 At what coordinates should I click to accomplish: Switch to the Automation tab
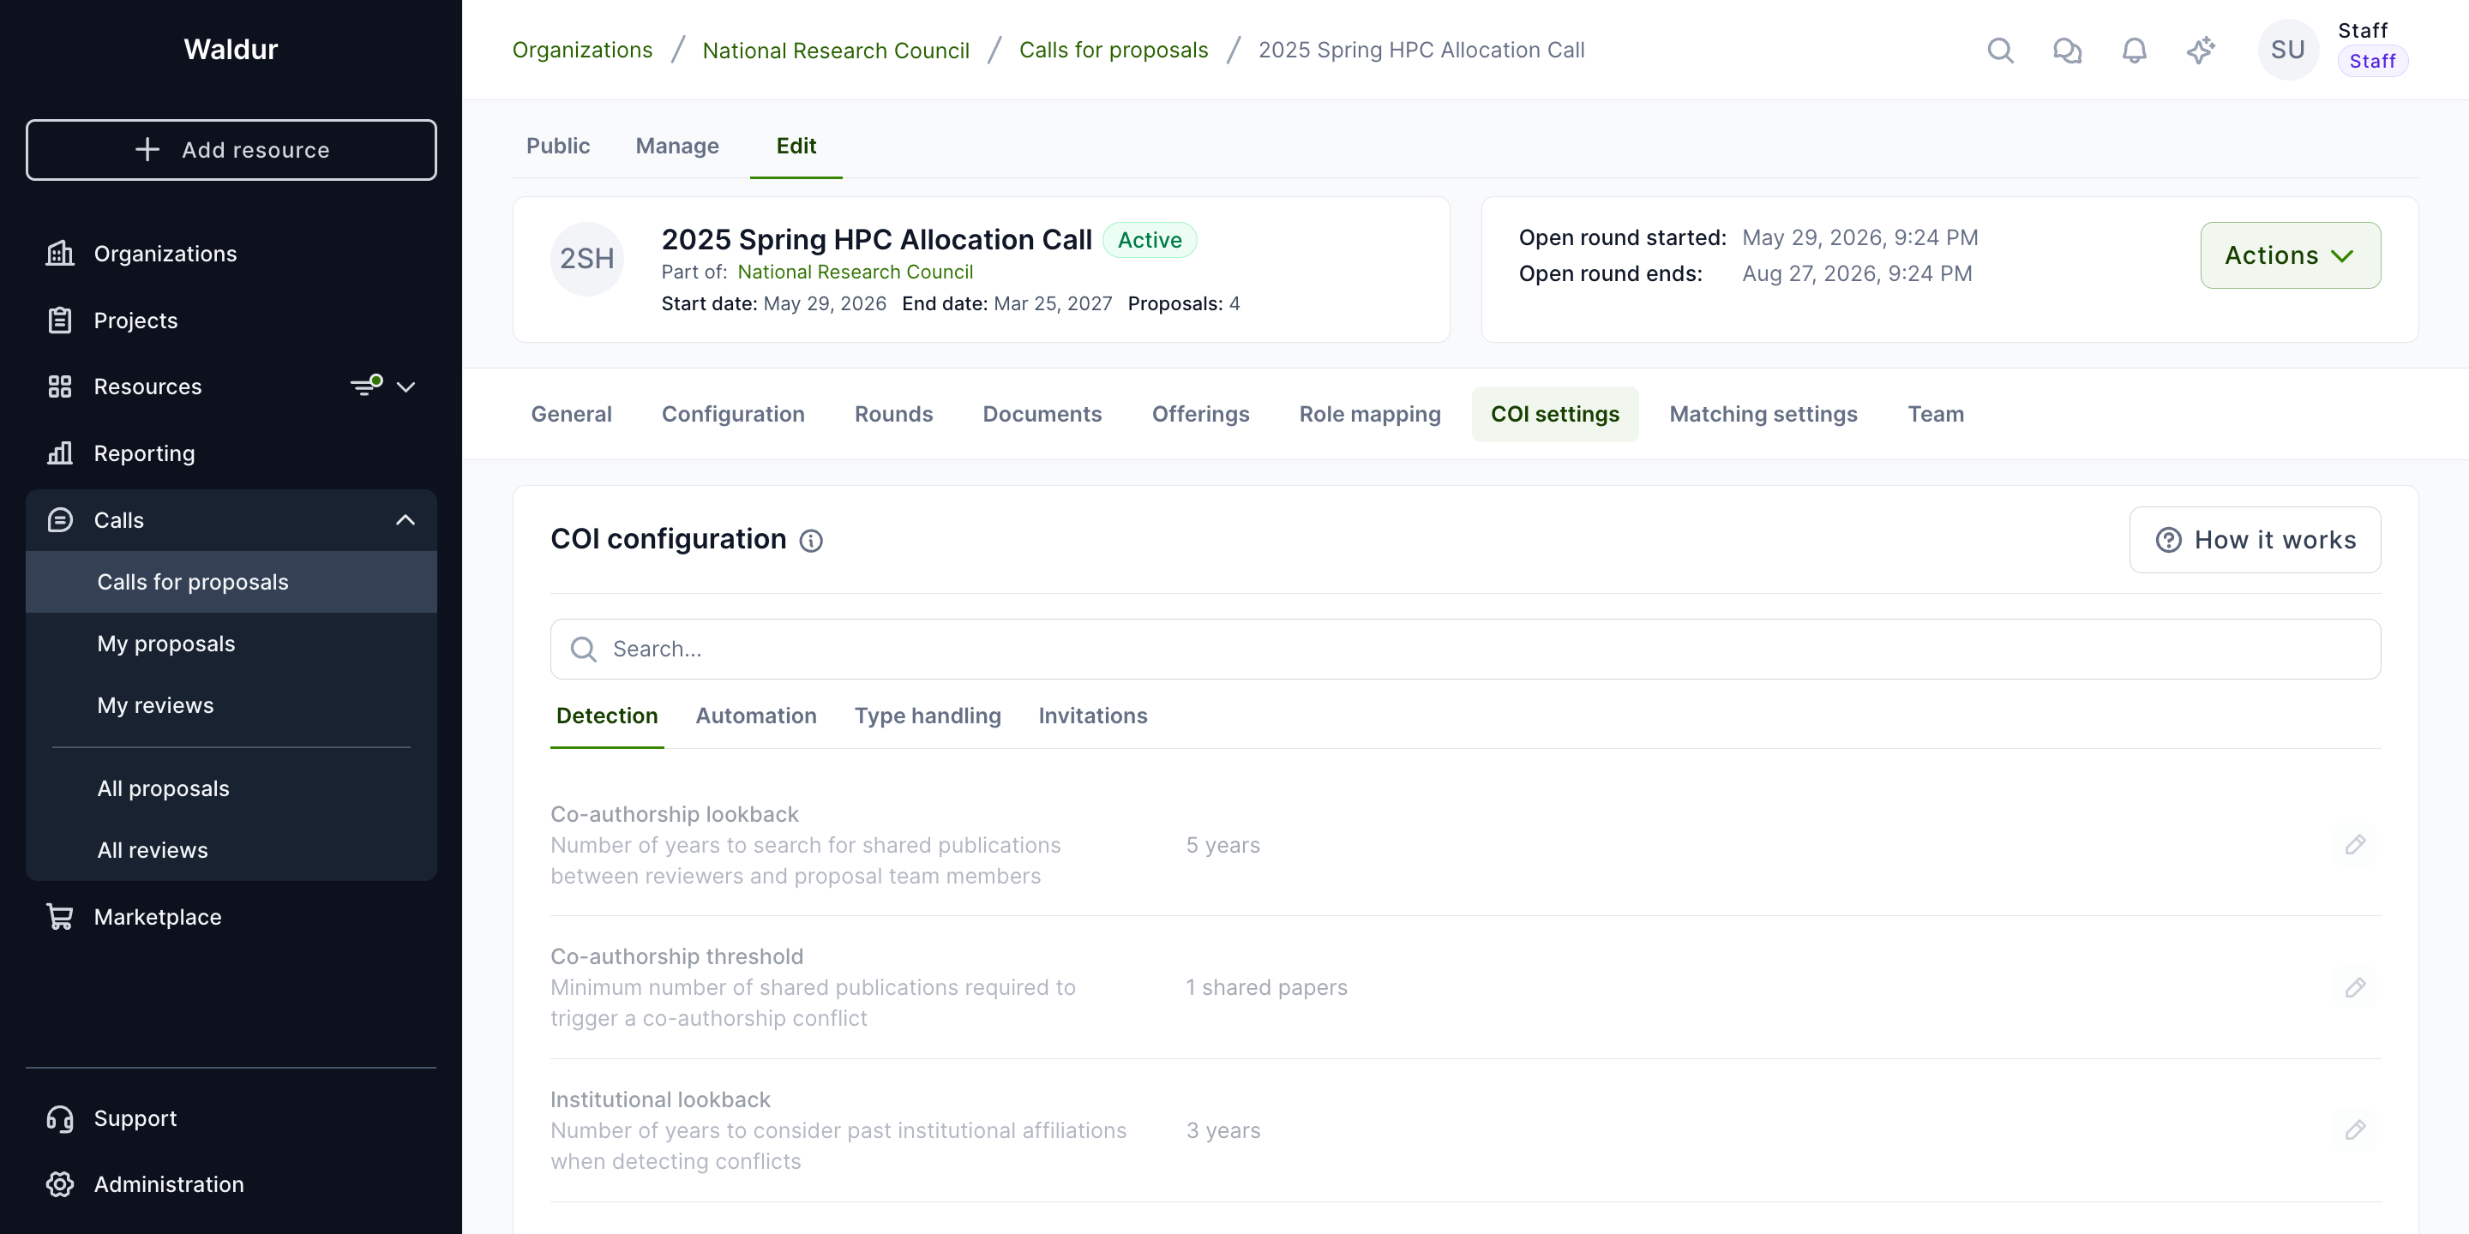click(755, 716)
